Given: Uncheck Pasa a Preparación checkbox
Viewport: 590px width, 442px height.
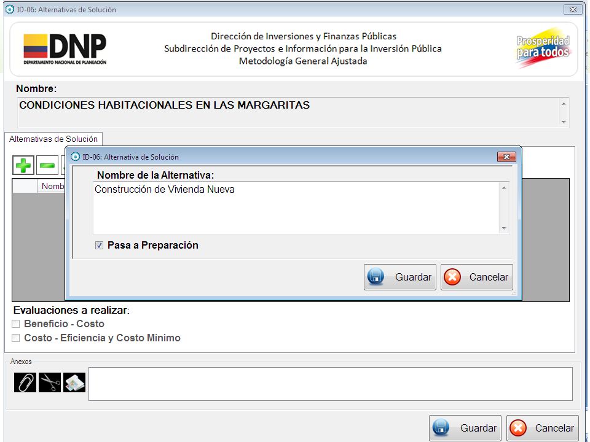Looking at the screenshot, I should pyautogui.click(x=99, y=246).
